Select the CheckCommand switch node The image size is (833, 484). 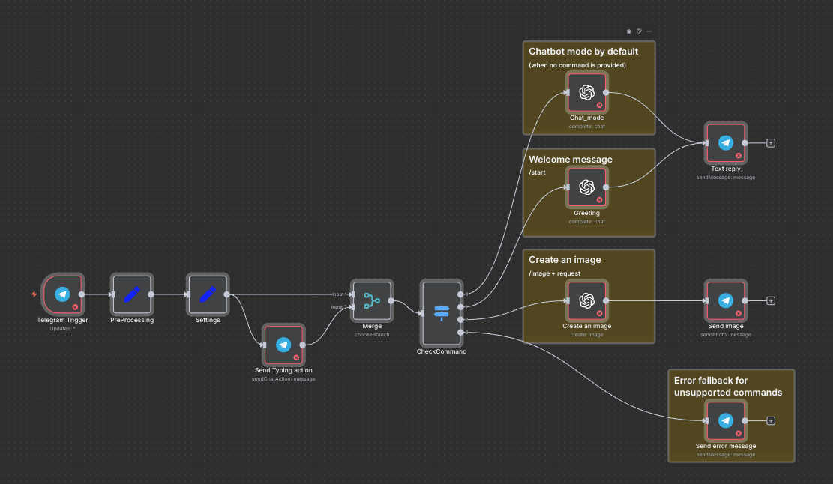tap(441, 312)
